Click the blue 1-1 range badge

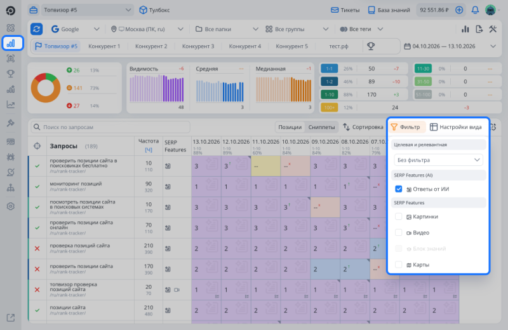(329, 69)
